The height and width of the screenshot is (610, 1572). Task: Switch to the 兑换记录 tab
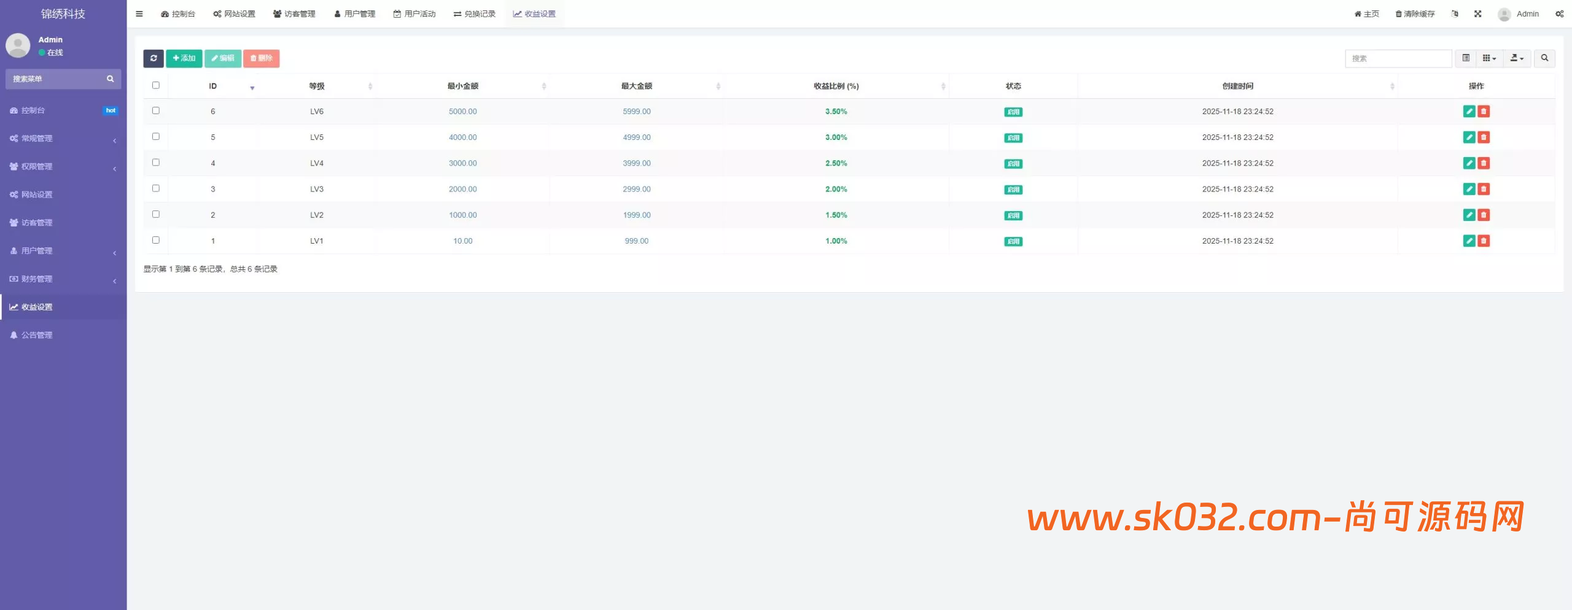click(x=475, y=14)
